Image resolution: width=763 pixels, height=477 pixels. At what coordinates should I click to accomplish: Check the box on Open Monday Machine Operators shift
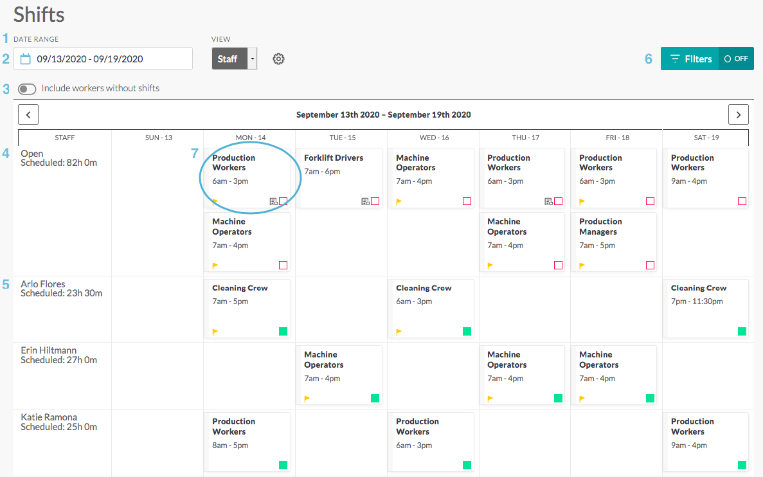click(283, 265)
